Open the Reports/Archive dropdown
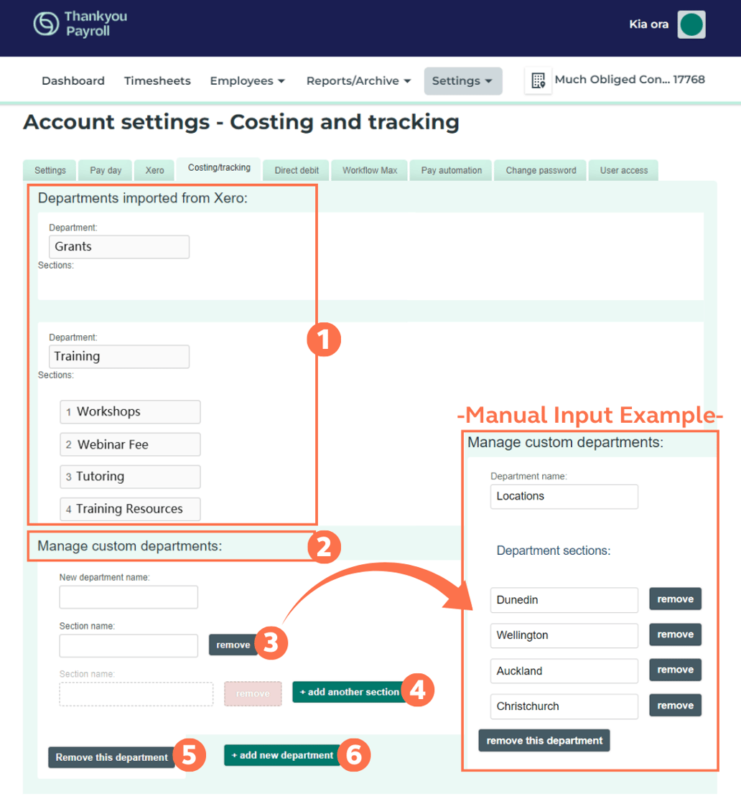 coord(358,80)
